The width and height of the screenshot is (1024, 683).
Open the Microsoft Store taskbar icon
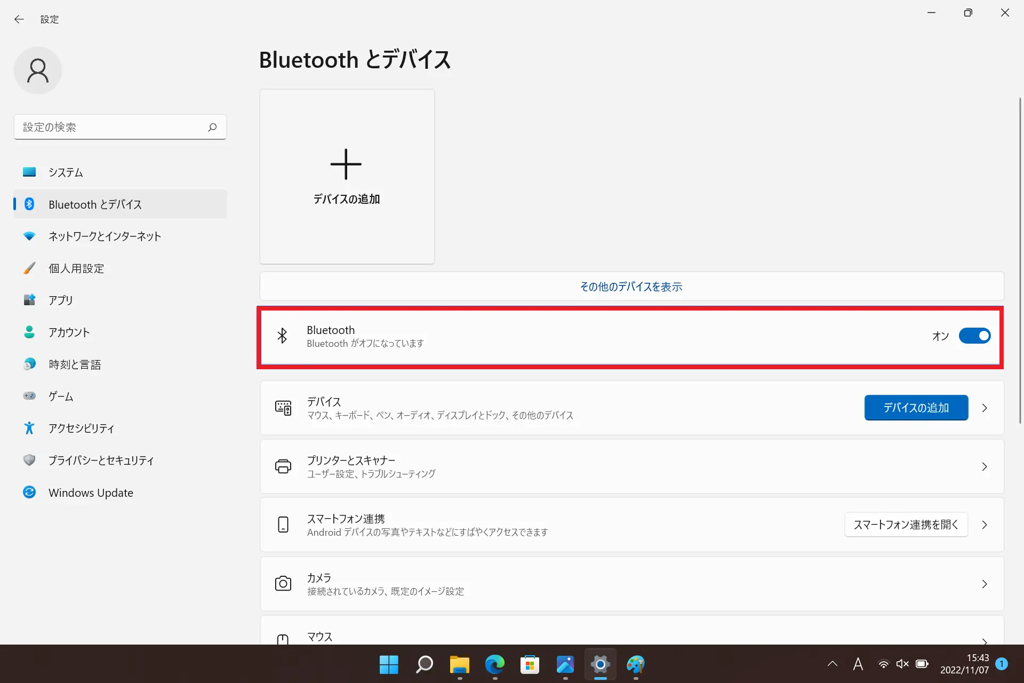pos(530,664)
